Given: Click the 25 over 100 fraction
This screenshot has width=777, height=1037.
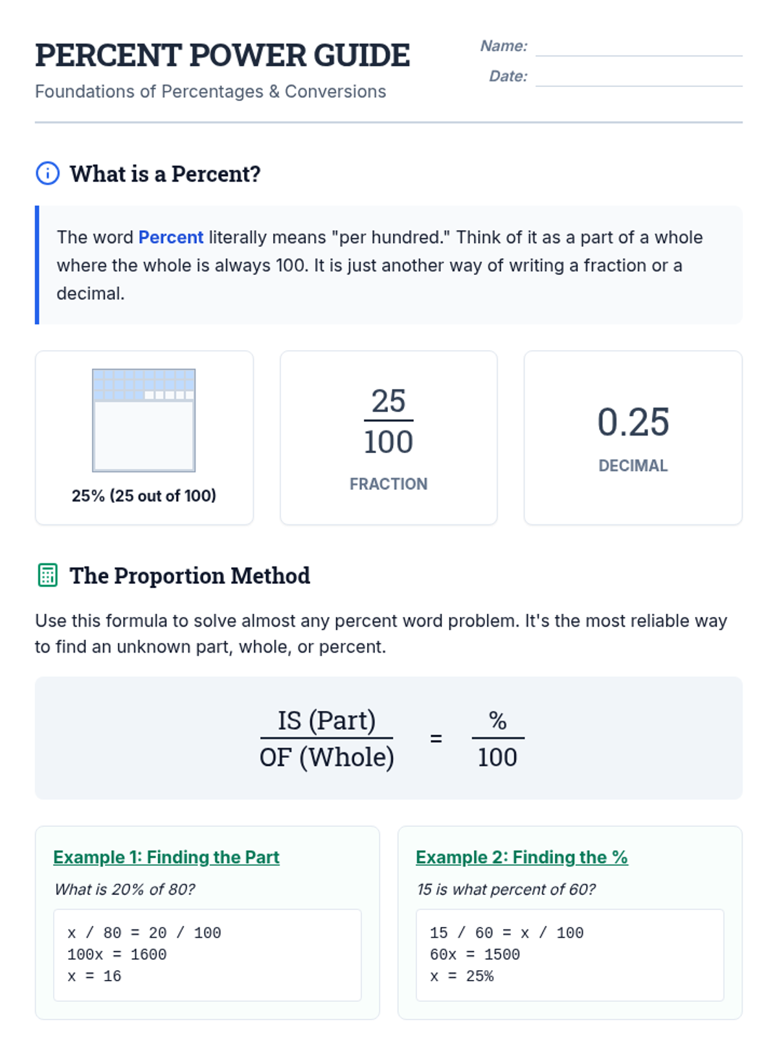Looking at the screenshot, I should point(388,421).
